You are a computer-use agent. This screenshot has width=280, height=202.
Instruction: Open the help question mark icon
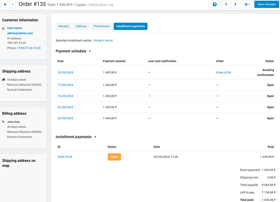click(215, 4)
